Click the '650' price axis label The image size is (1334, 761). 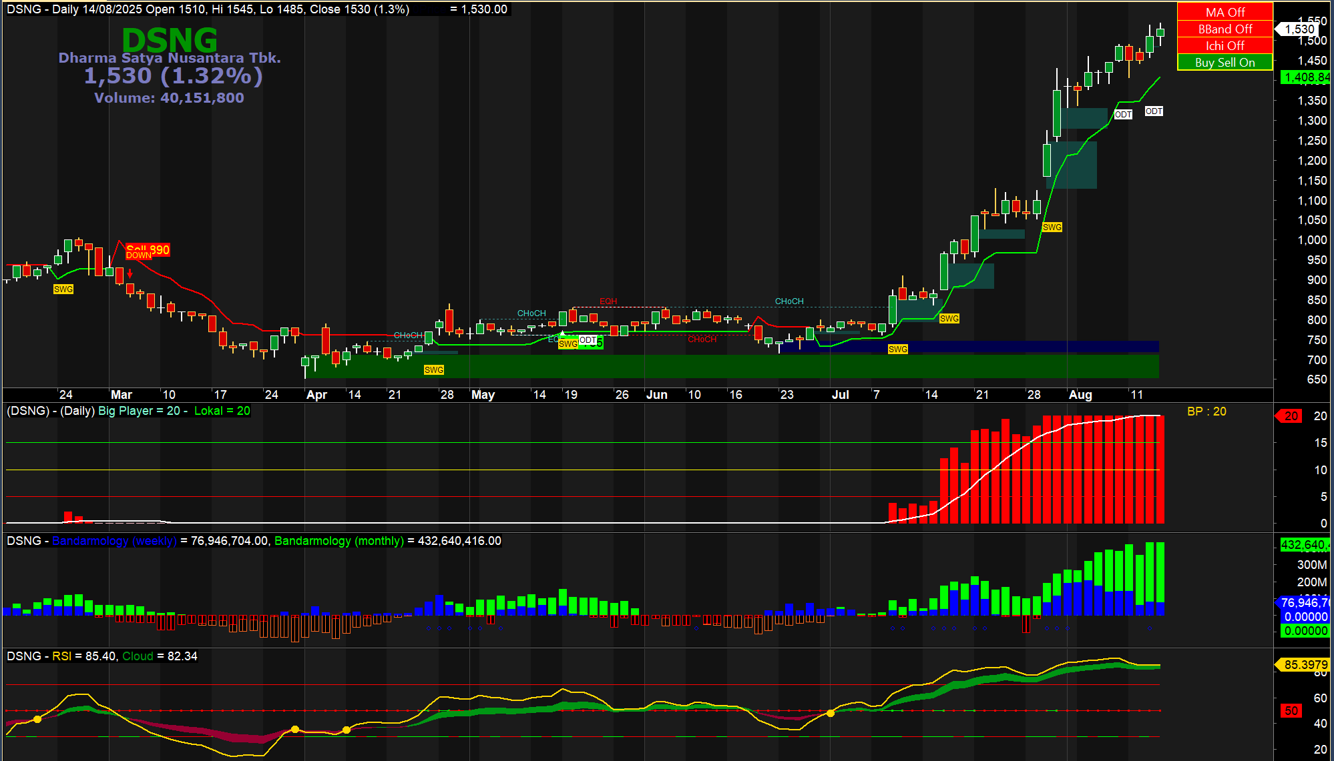[x=1317, y=379]
